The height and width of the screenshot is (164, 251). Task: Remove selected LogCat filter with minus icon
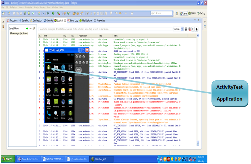(x=30, y=28)
